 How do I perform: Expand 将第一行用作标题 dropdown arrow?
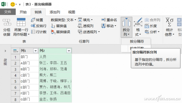pos(28,34)
